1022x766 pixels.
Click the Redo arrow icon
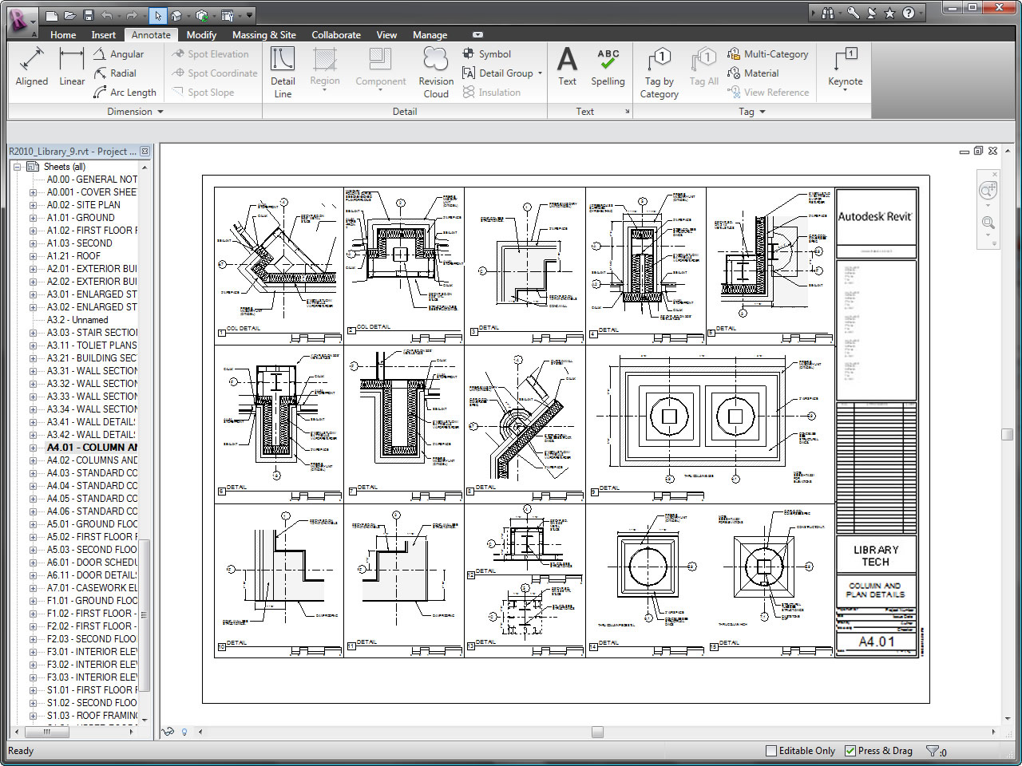130,15
